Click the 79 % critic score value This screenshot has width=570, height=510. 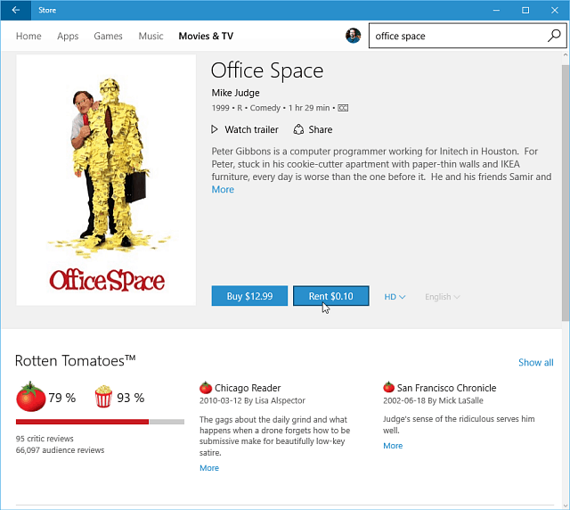tap(62, 398)
